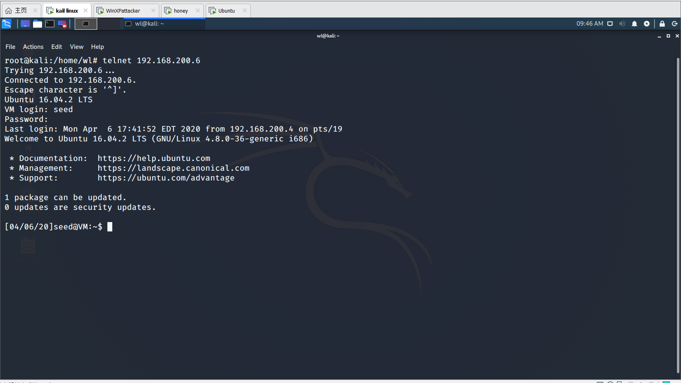This screenshot has height=383, width=681.
Task: Click the VM running icon on honey tab
Action: [x=168, y=11]
